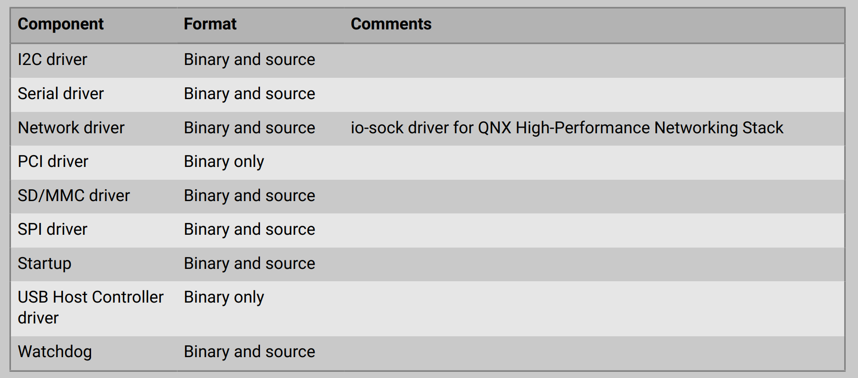Select the PCI driver cell
The width and height of the screenshot is (858, 378).
tap(53, 162)
